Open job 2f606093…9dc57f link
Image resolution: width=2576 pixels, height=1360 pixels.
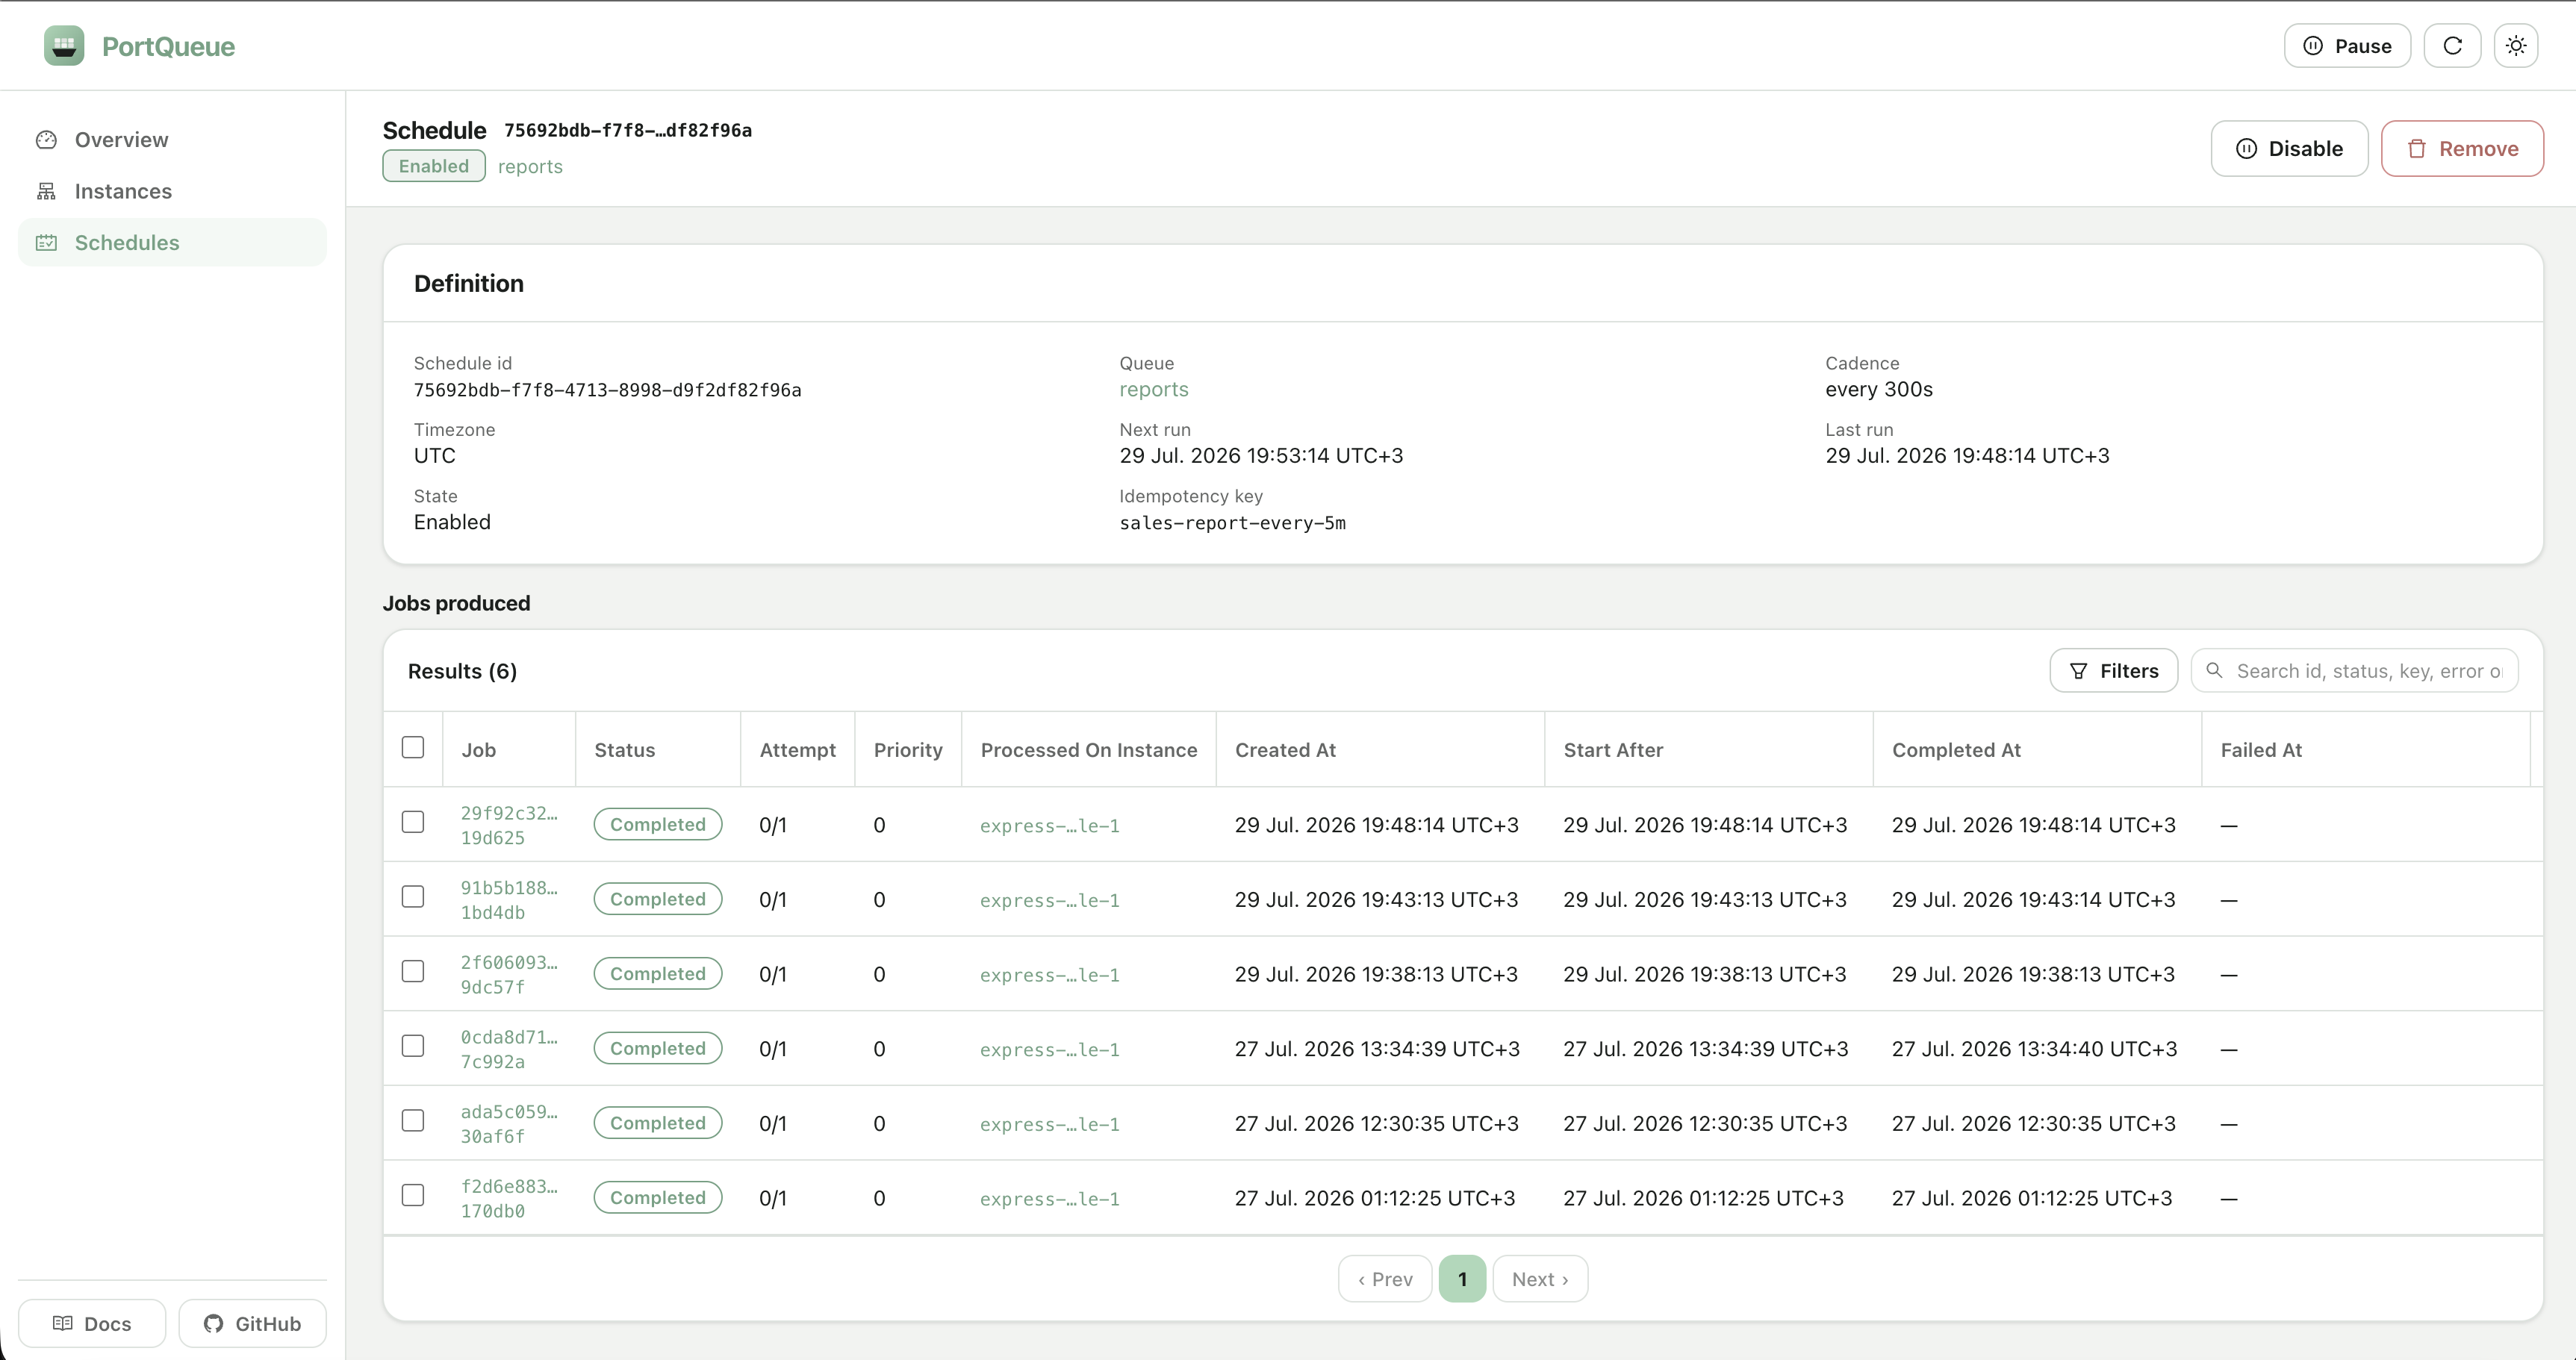tap(509, 975)
